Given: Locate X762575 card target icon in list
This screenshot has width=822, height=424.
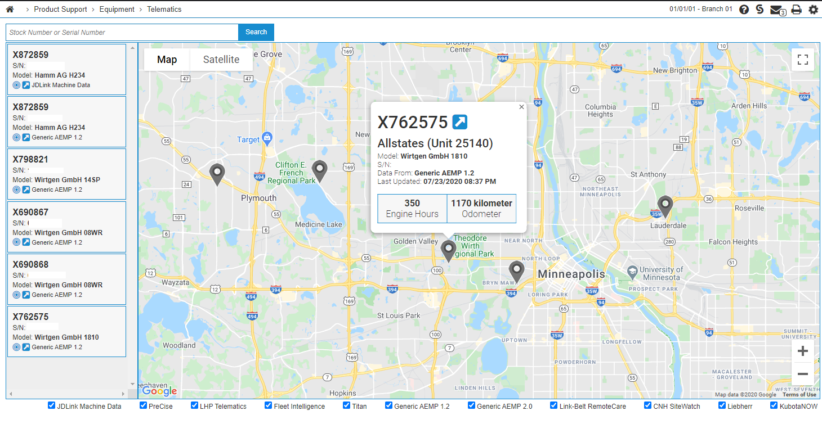Looking at the screenshot, I should [16, 347].
